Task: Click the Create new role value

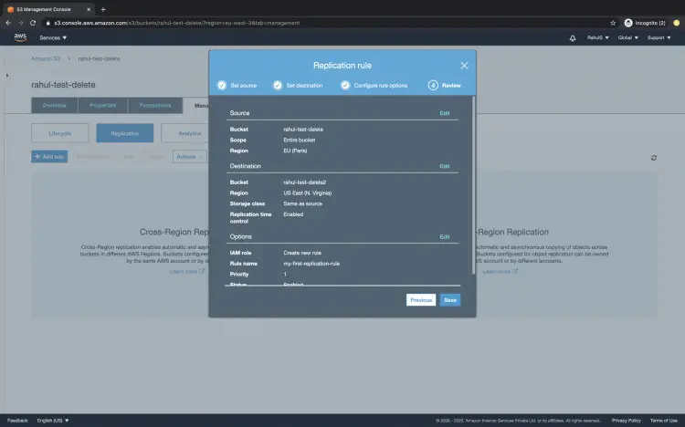Action: [302, 253]
